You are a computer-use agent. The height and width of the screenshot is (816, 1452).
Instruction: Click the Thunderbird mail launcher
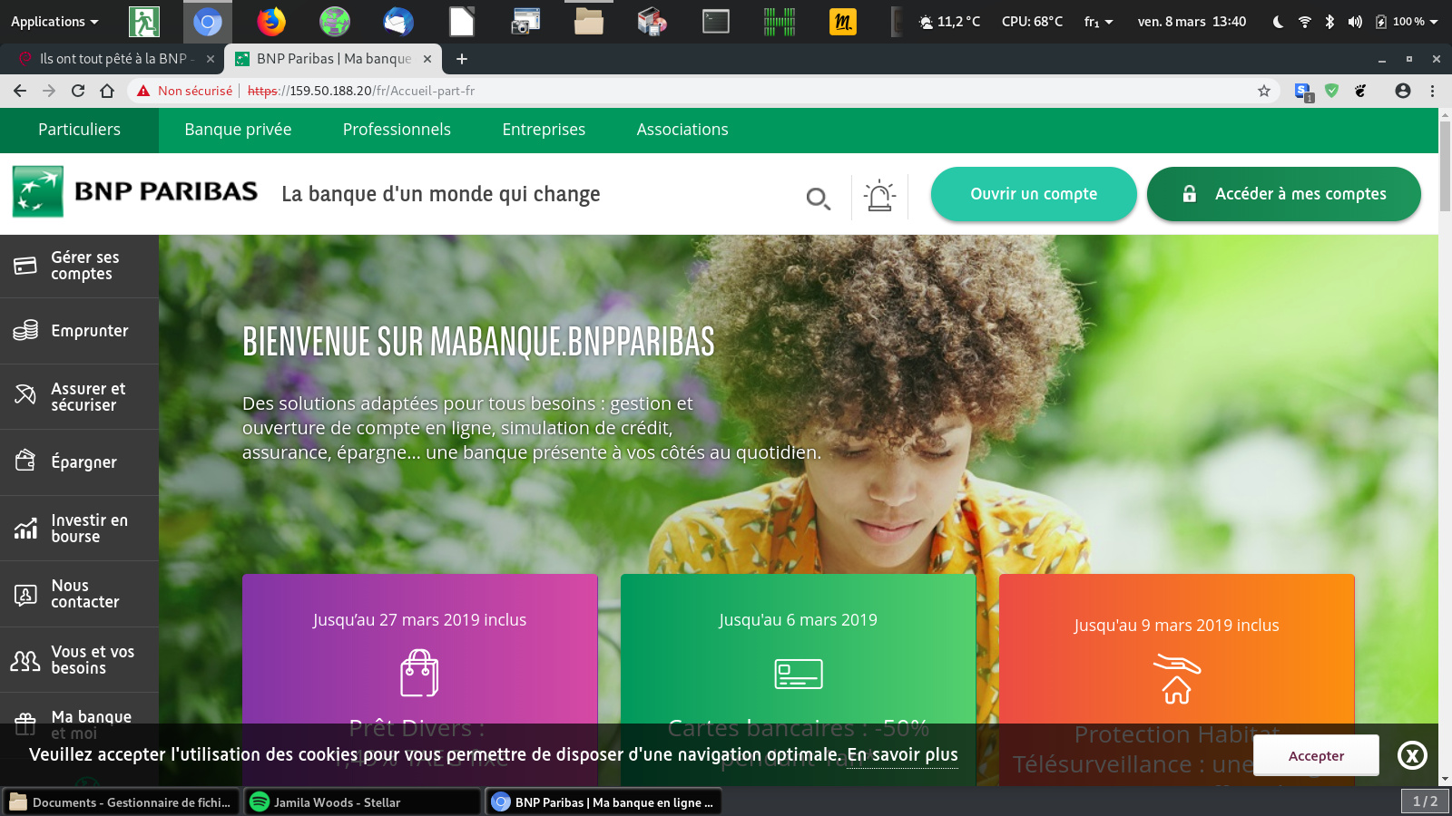pos(397,21)
